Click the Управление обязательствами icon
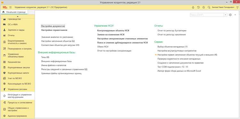Screen dimensions: 240x119 (4, 55)
